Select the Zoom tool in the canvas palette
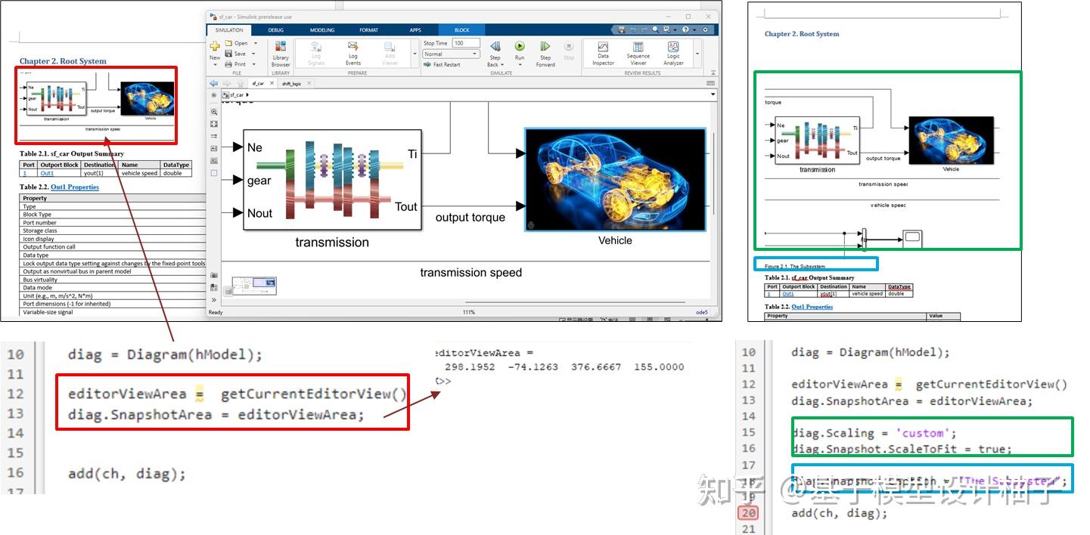The width and height of the screenshot is (1090, 535). [x=214, y=112]
